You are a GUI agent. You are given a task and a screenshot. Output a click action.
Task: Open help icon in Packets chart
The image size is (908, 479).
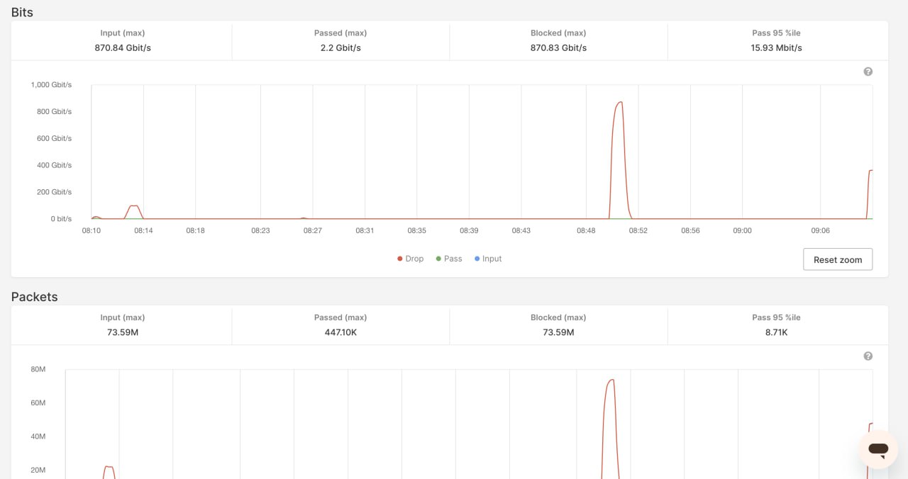coord(868,356)
